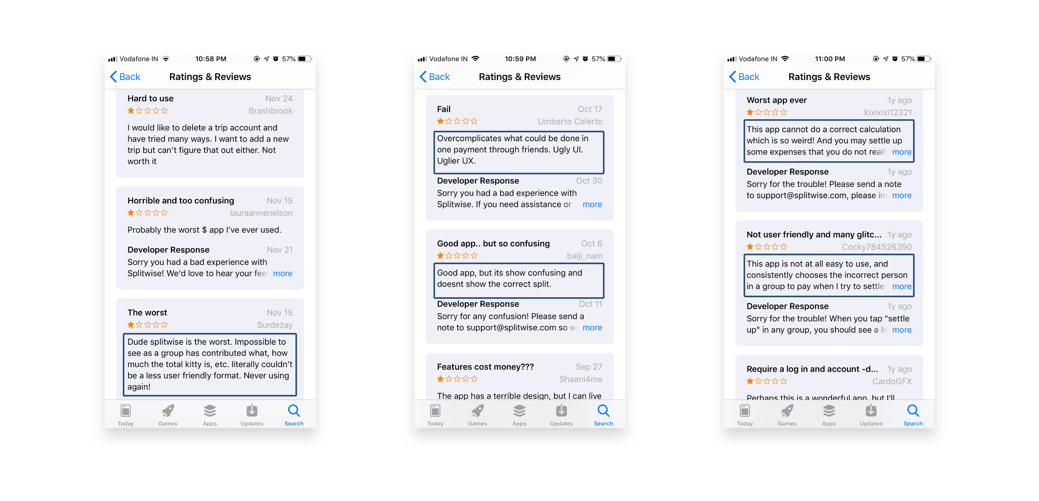
Task: Expand 'more' on Fail review developer response
Action: (592, 204)
